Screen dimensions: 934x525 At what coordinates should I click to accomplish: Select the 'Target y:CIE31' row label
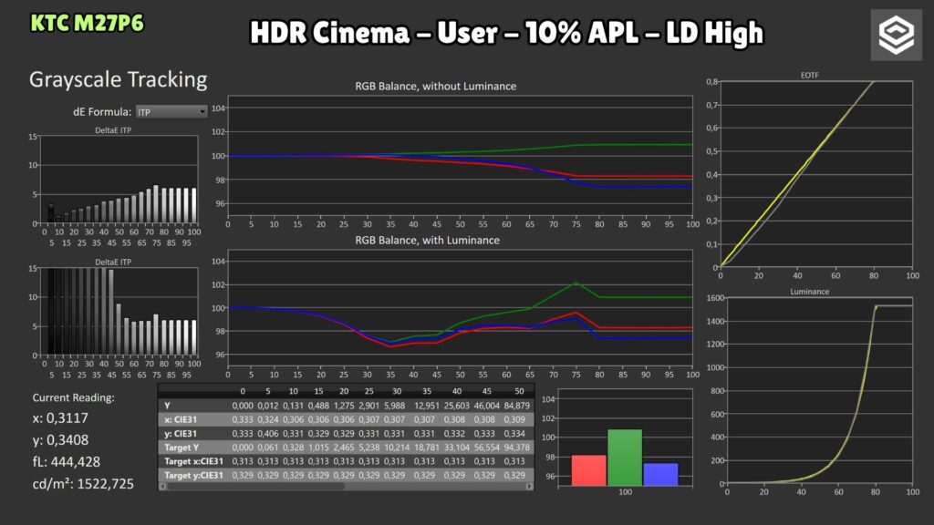(193, 476)
